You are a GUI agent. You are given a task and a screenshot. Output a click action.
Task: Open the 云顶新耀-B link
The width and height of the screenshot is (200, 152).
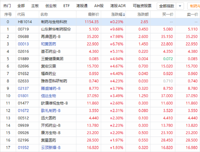tap(51, 148)
